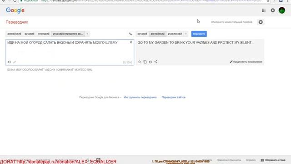
Task: Open the Google apps grid
Action: click(x=264, y=10)
